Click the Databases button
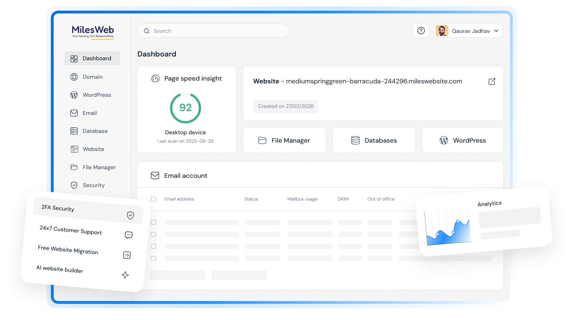The width and height of the screenshot is (573, 320). 374,140
